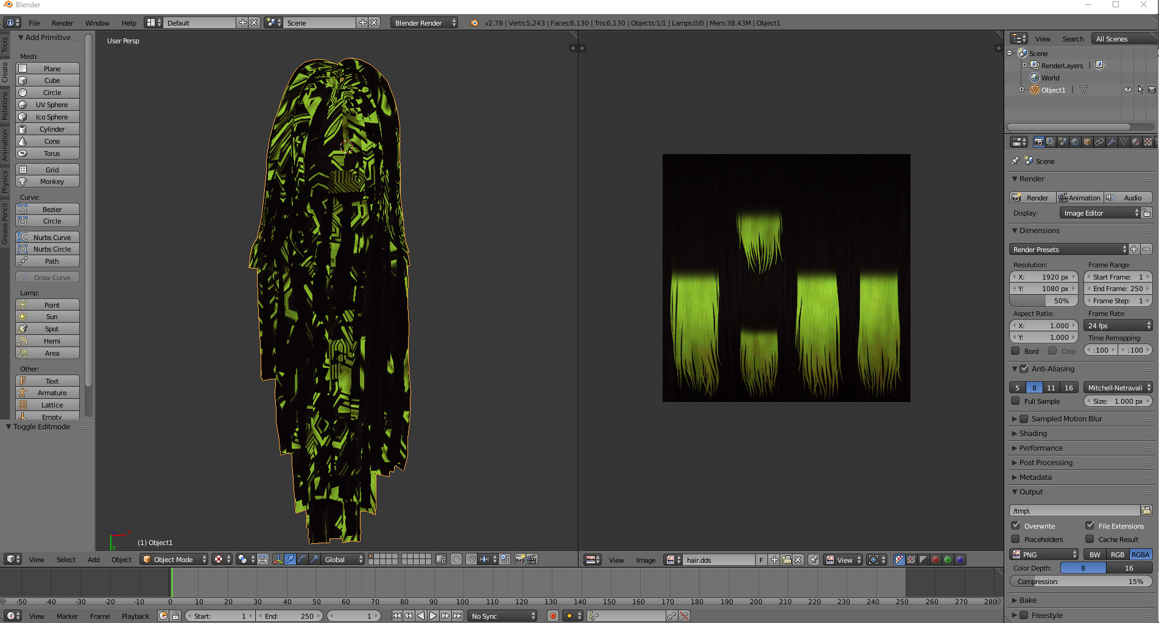This screenshot has width=1159, height=623.
Task: Open the Material properties tab sphere icon
Action: (1136, 142)
